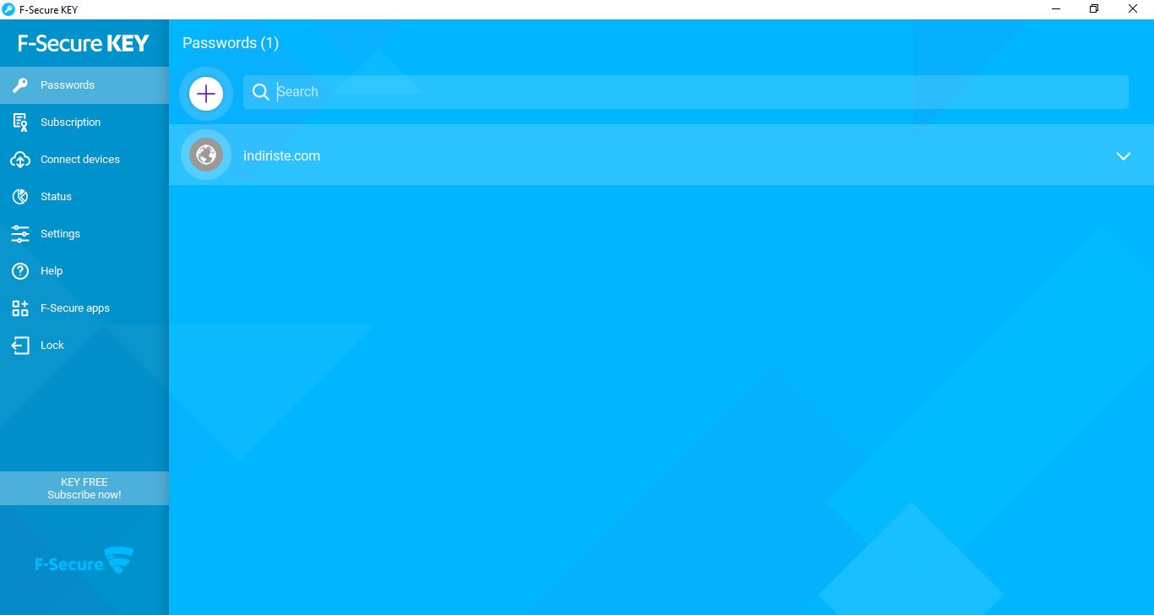Click the KEY FREE Subscribe now banner
This screenshot has width=1154, height=615.
coord(84,488)
